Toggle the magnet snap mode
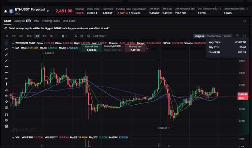 pos(6,115)
